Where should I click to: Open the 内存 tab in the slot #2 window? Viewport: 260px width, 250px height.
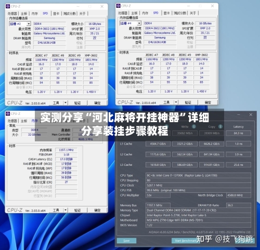pyautogui.click(x=34, y=14)
